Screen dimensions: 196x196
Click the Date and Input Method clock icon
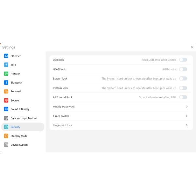[6, 118]
